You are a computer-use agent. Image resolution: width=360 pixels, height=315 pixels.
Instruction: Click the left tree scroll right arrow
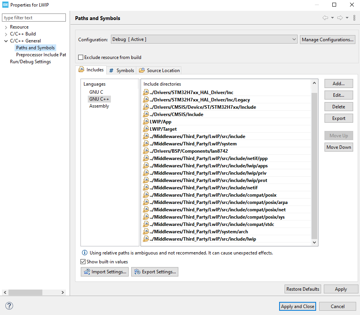62,292
